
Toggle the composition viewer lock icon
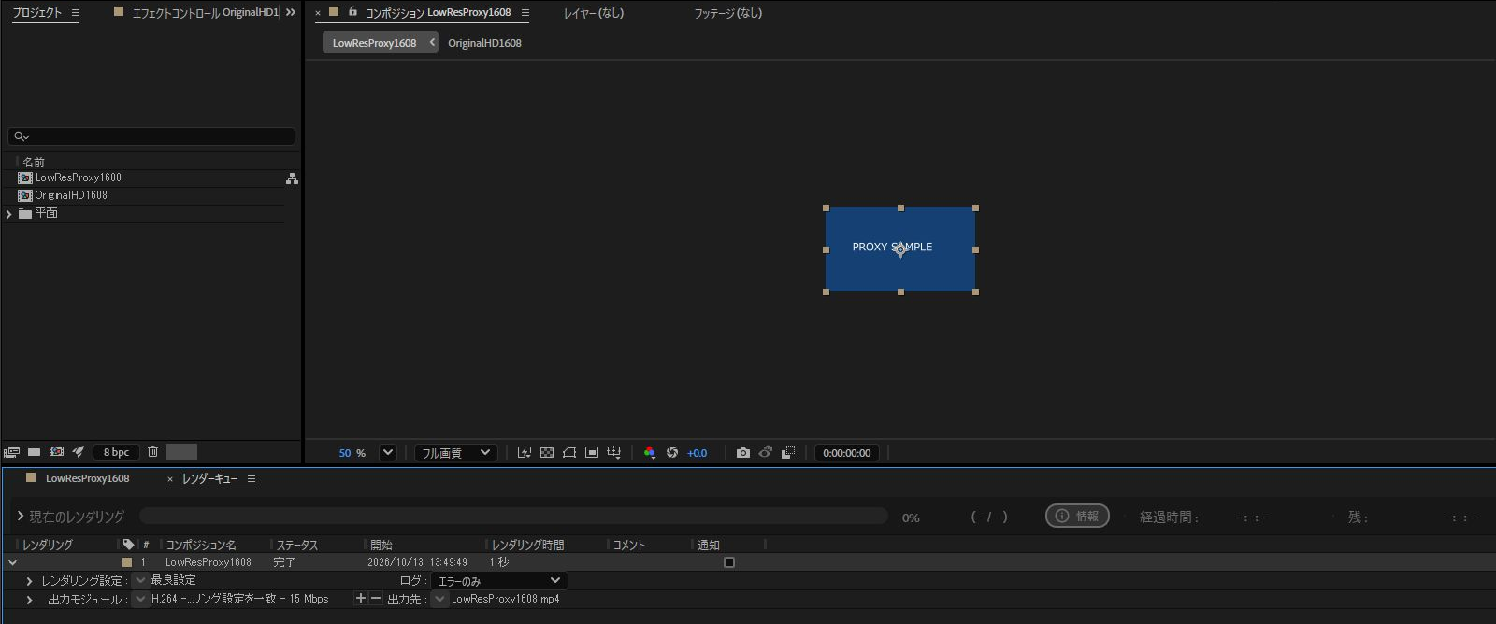click(x=352, y=12)
